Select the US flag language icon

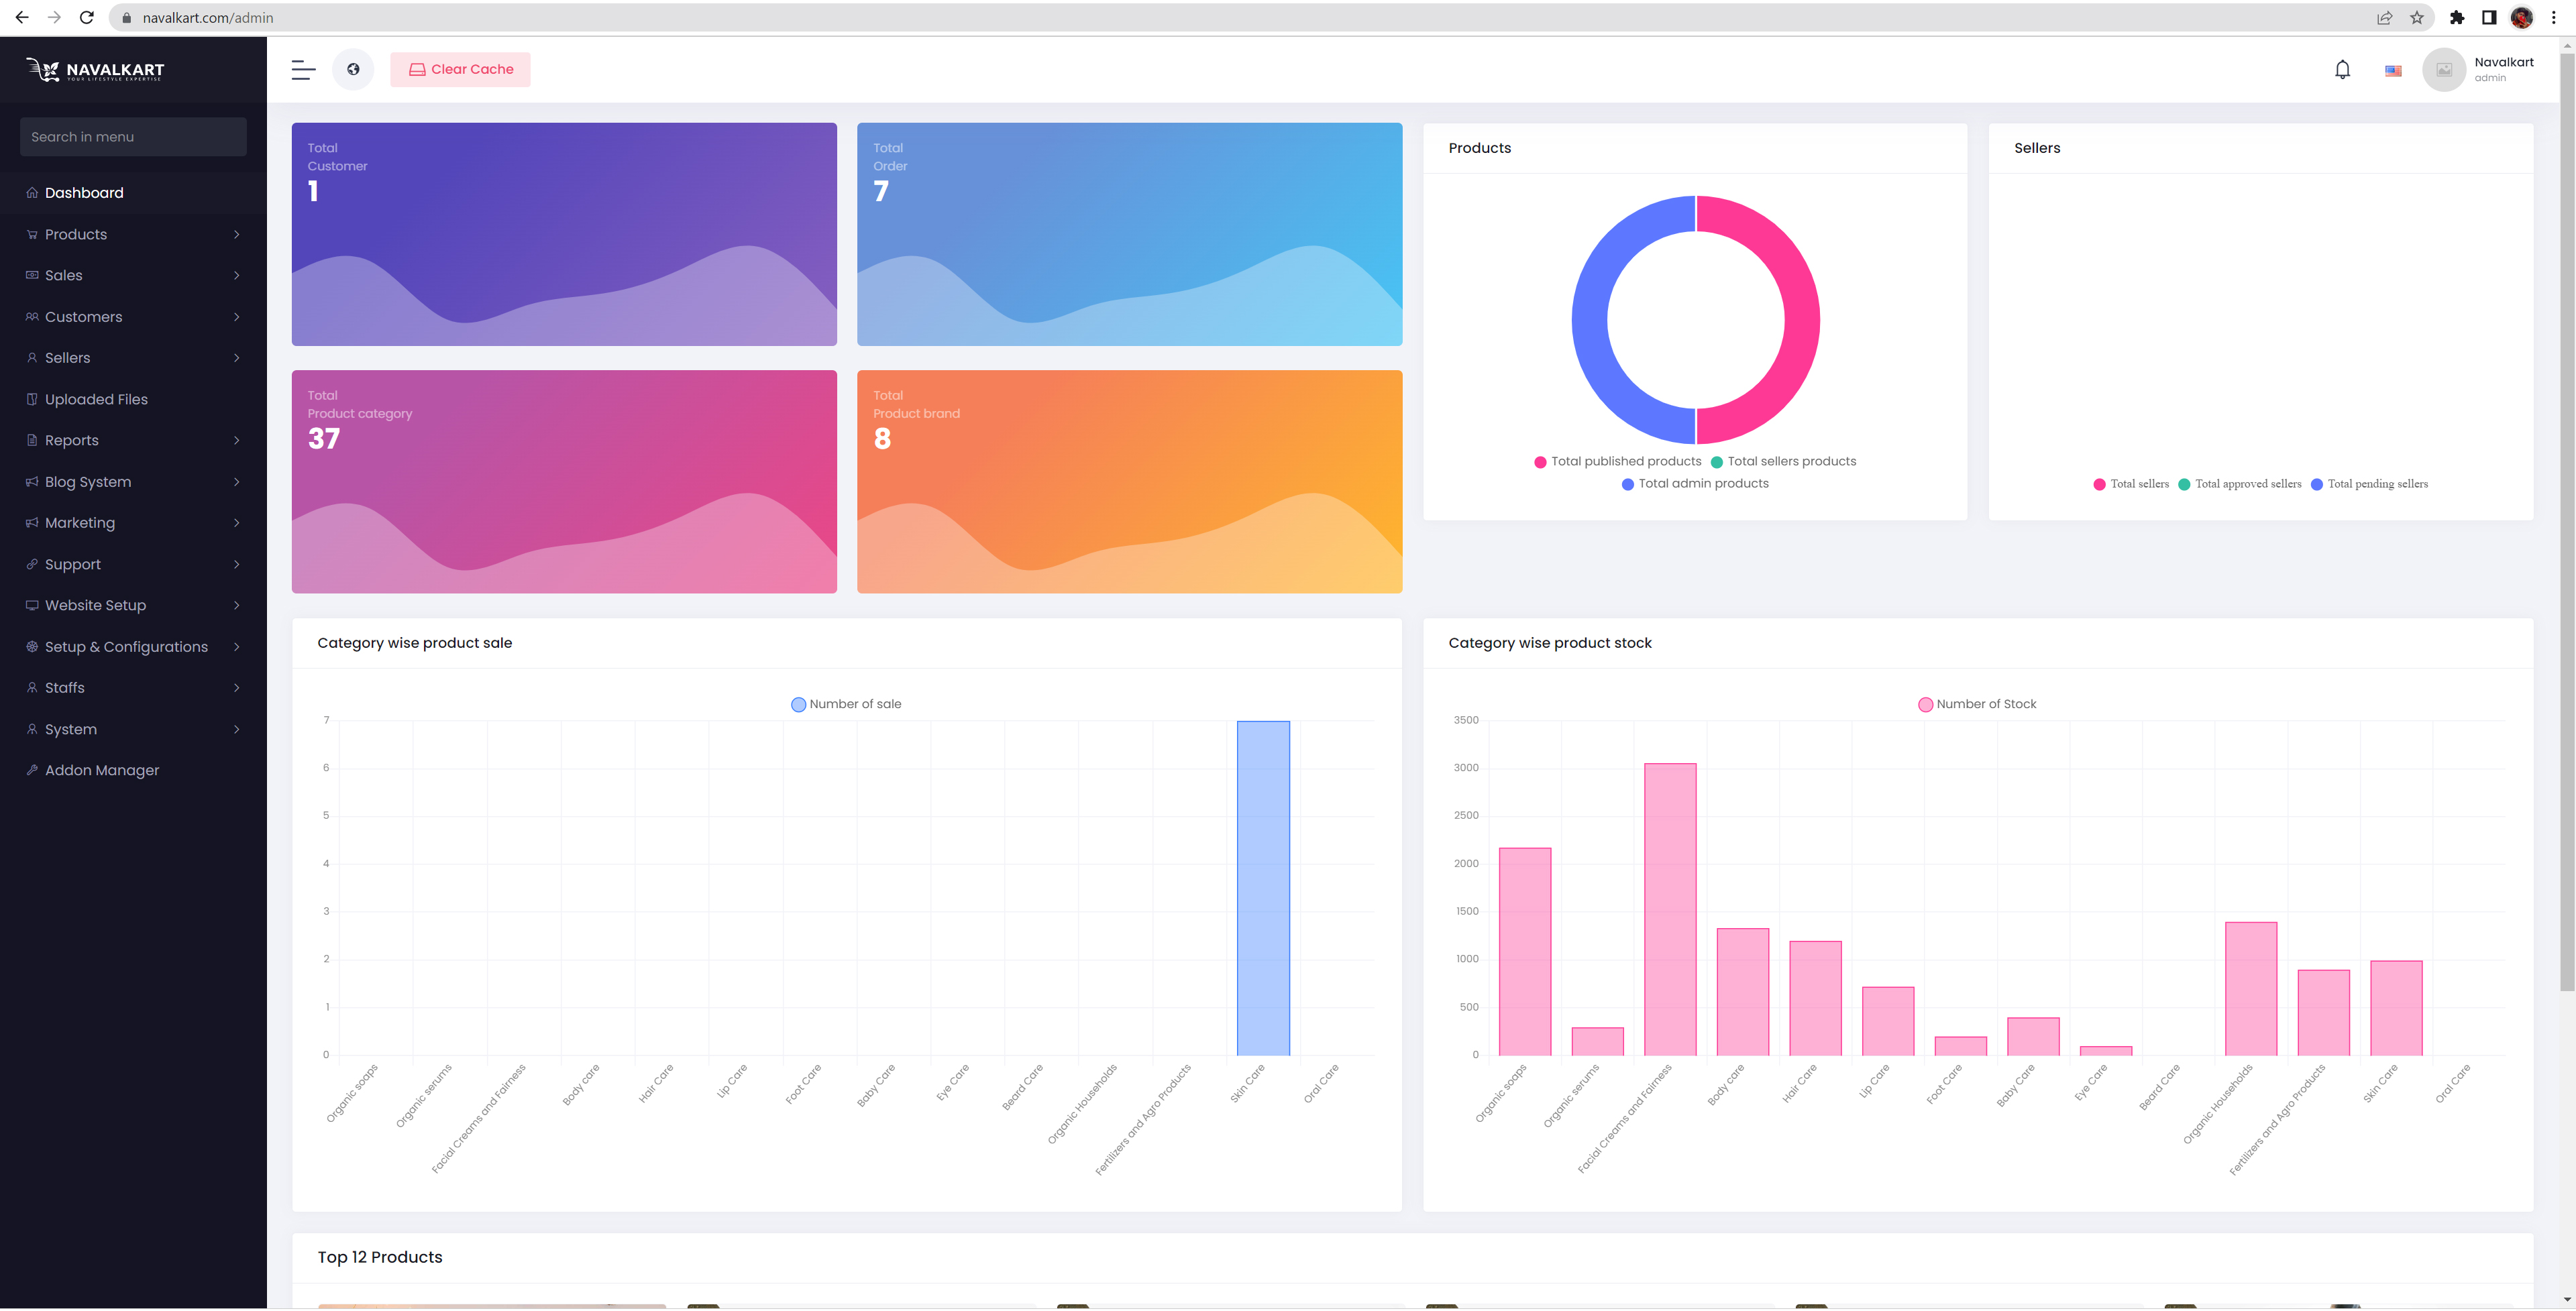2393,71
